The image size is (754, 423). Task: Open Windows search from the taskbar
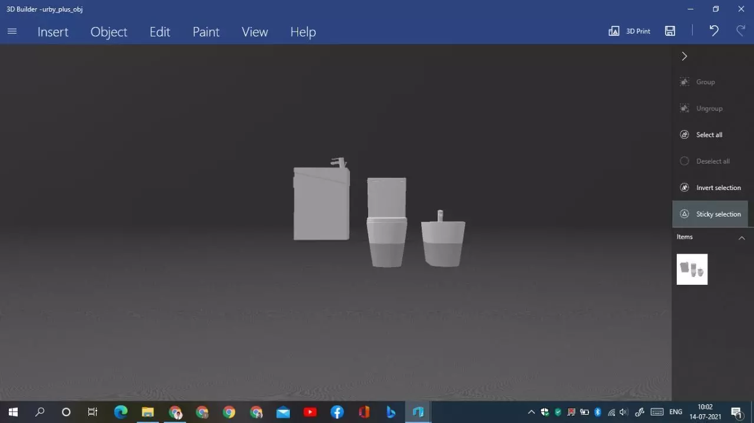tap(40, 412)
